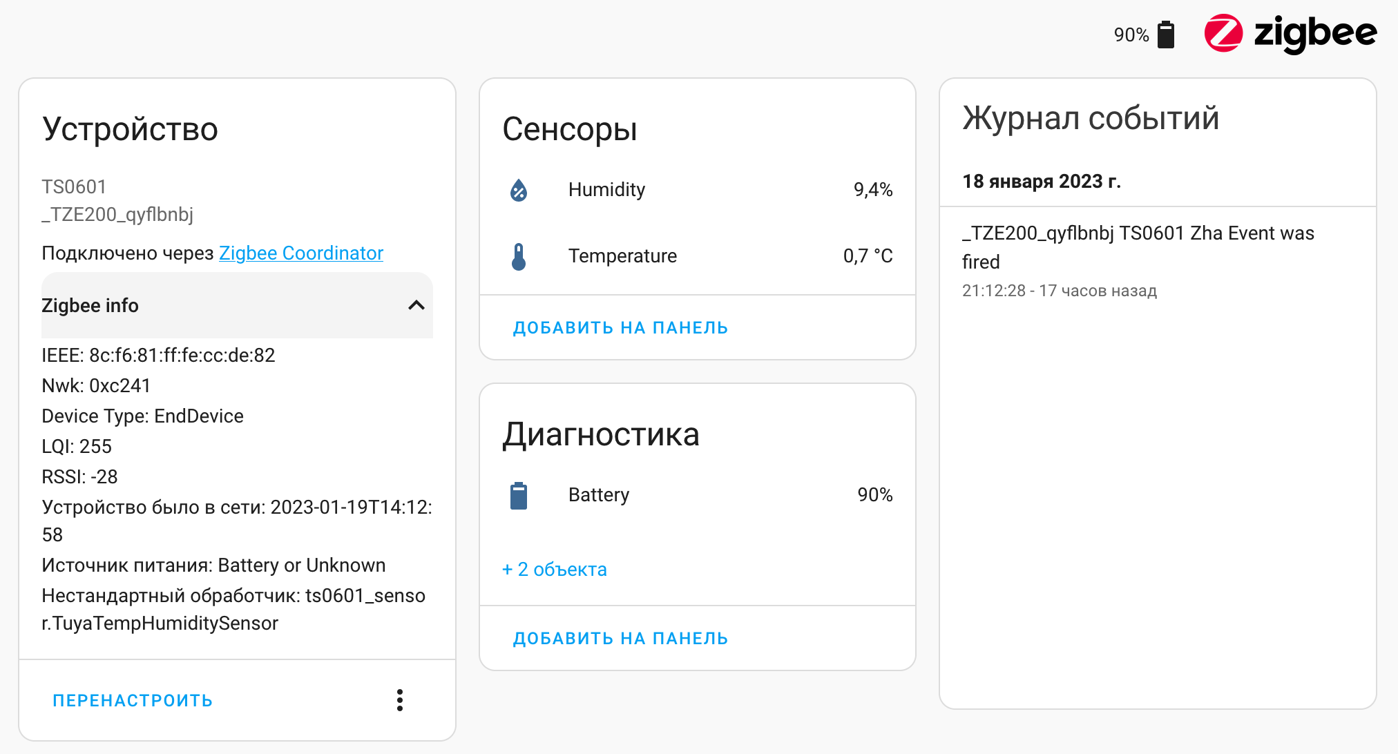This screenshot has height=754, width=1398.
Task: Click the Temperature reading 0,7 °C
Action: pos(868,255)
